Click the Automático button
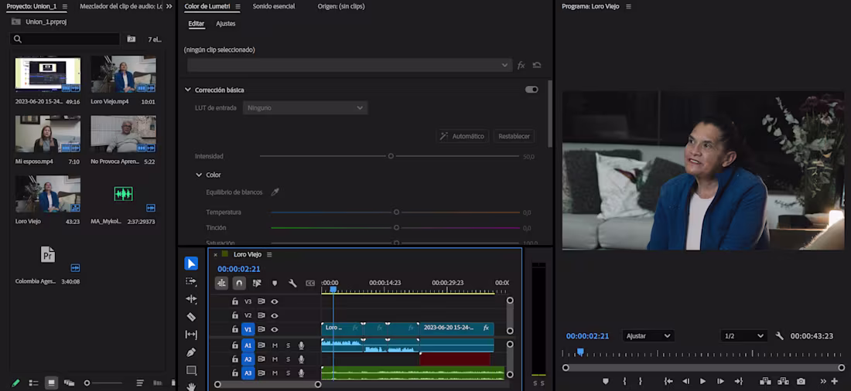The width and height of the screenshot is (851, 391). 463,136
